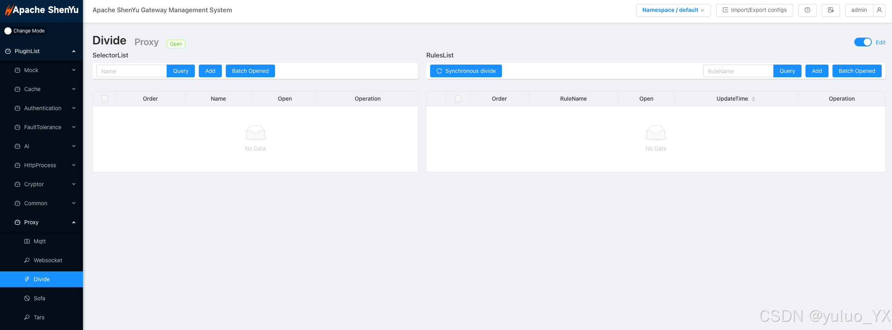892x330 pixels.
Task: Click the SelectorList Add button
Action: coord(210,71)
